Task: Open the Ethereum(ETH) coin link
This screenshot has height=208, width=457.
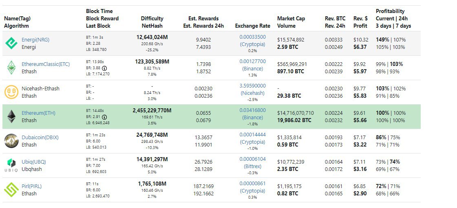Action: [x=38, y=113]
